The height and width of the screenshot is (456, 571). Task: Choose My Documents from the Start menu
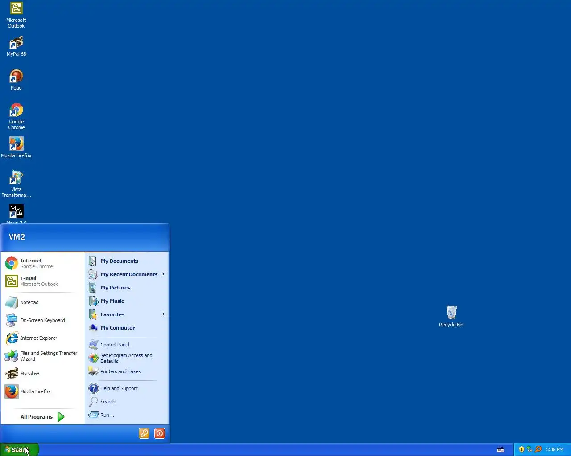[x=127, y=261]
